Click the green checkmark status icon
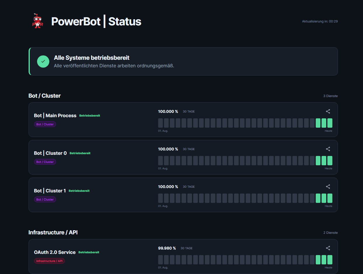Screen dimensions: 363x274 tap(43, 61)
